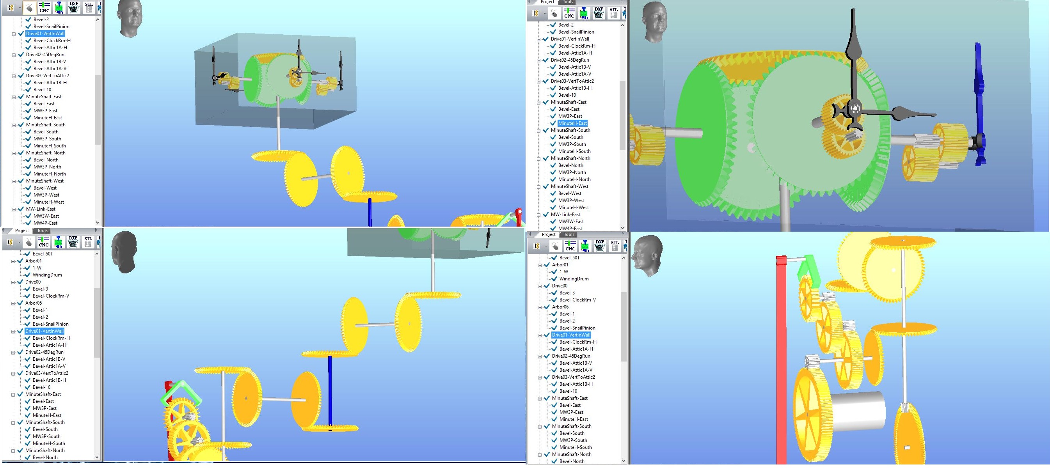Click CNC icon in top-left panel toolbar

click(x=44, y=7)
